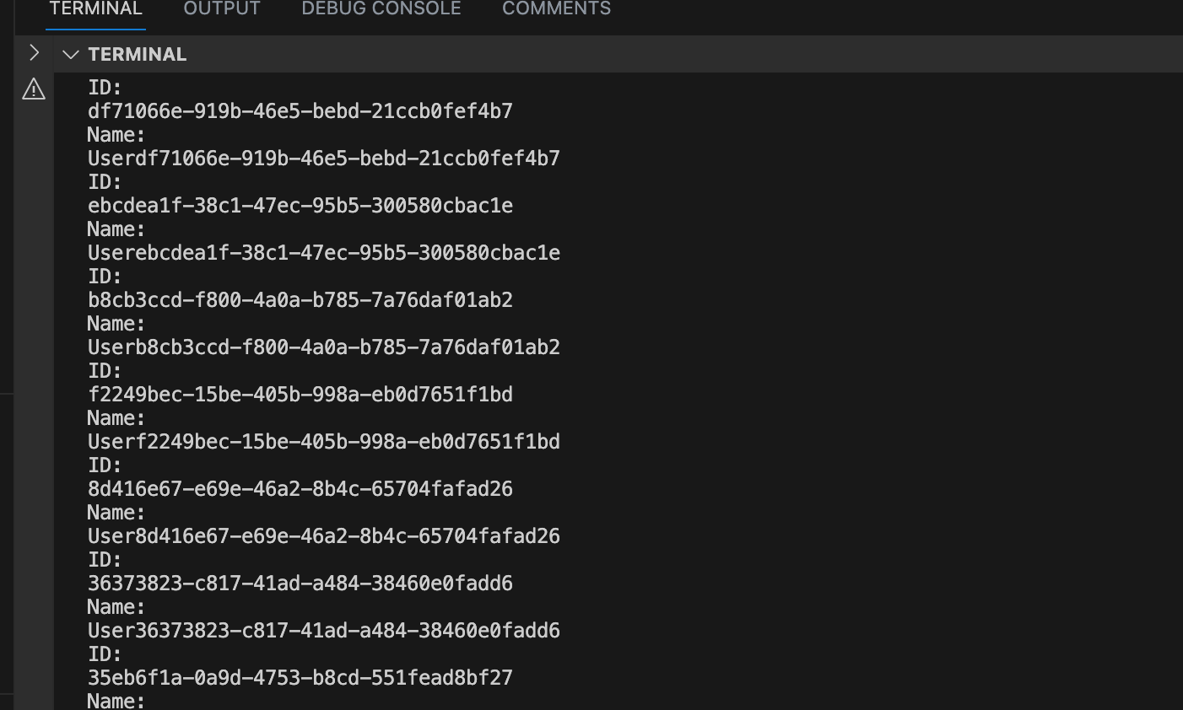This screenshot has height=710, width=1183.
Task: Click the warning triangle icon in the sidebar
Action: (x=33, y=88)
